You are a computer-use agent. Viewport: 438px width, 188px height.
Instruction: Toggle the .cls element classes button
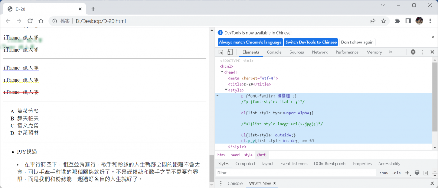coord(397,173)
